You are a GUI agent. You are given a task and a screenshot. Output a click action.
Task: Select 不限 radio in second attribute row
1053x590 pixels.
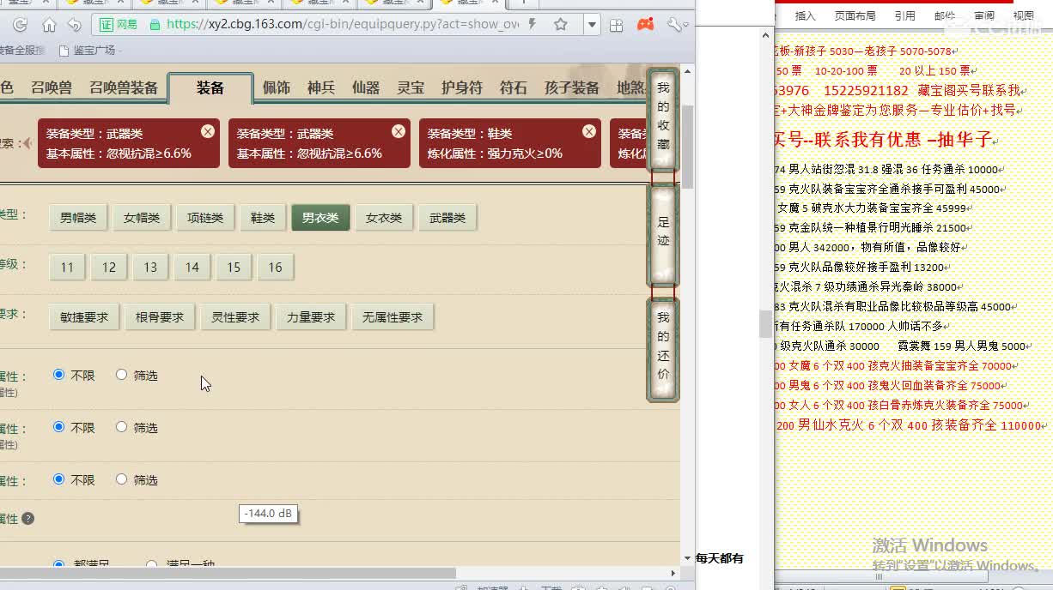59,427
